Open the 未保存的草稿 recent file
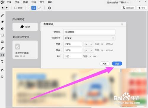148x108 pixels. pyautogui.click(x=25, y=50)
